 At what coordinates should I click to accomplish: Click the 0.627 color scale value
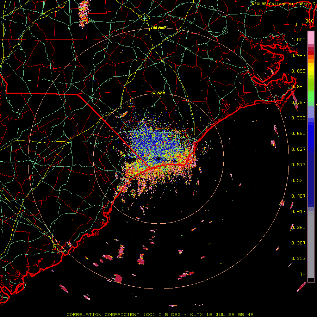click(298, 149)
